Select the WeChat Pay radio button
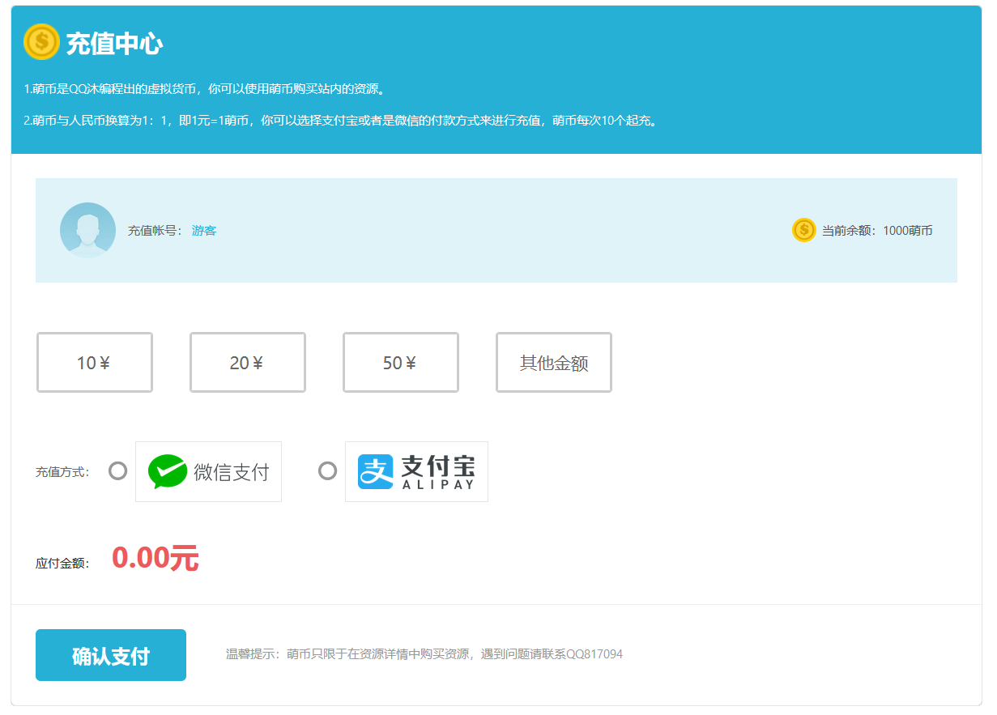The image size is (997, 715). pyautogui.click(x=116, y=470)
